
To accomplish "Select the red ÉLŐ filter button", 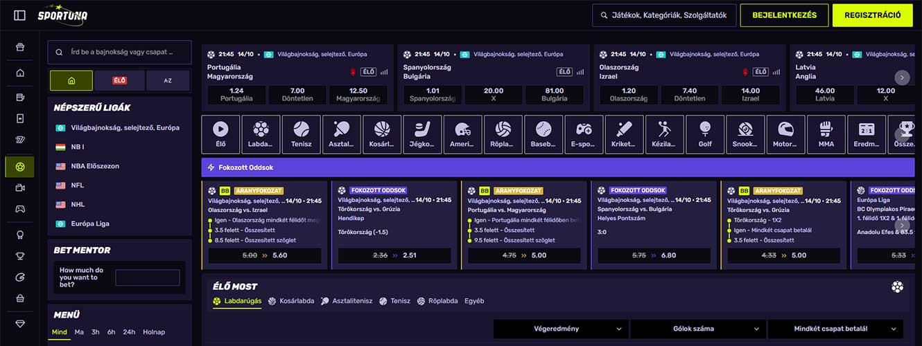I will coord(120,80).
